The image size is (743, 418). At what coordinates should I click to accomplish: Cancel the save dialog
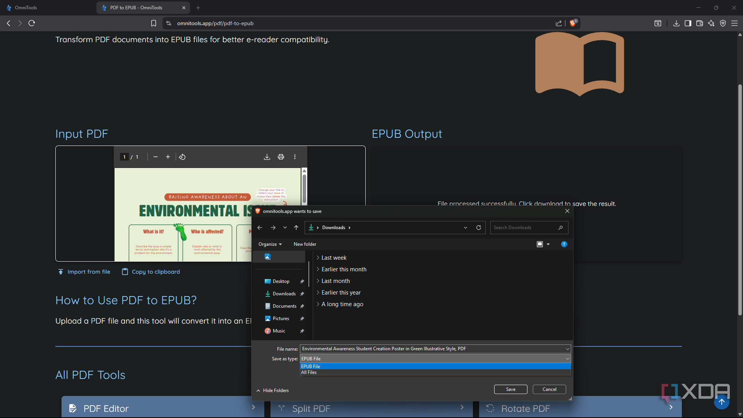coord(550,389)
